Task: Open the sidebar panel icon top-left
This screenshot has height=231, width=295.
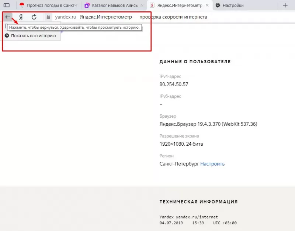Action: coord(6,5)
